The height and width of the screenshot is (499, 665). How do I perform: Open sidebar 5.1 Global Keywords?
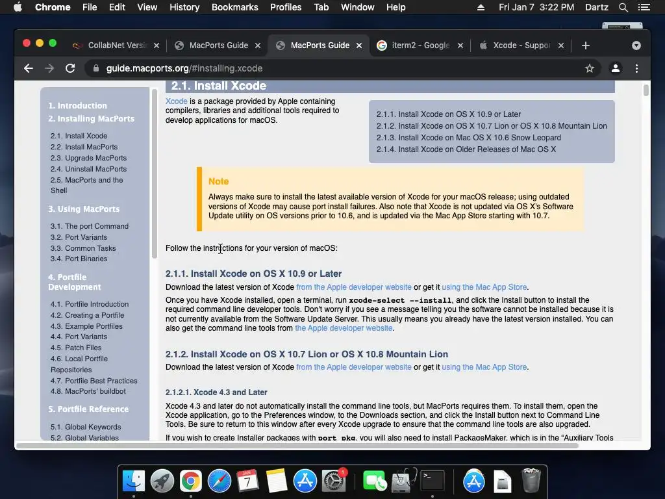point(86,427)
